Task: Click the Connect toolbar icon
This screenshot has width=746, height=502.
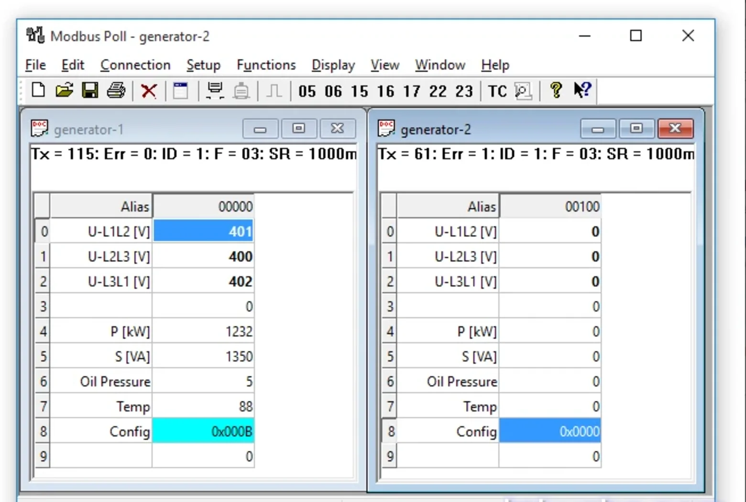Action: 215,90
